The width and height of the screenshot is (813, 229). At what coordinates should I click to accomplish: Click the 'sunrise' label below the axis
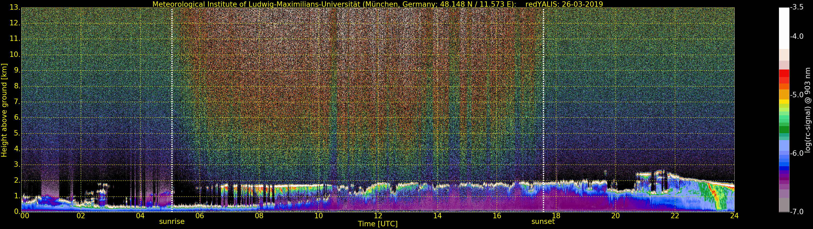click(x=172, y=221)
